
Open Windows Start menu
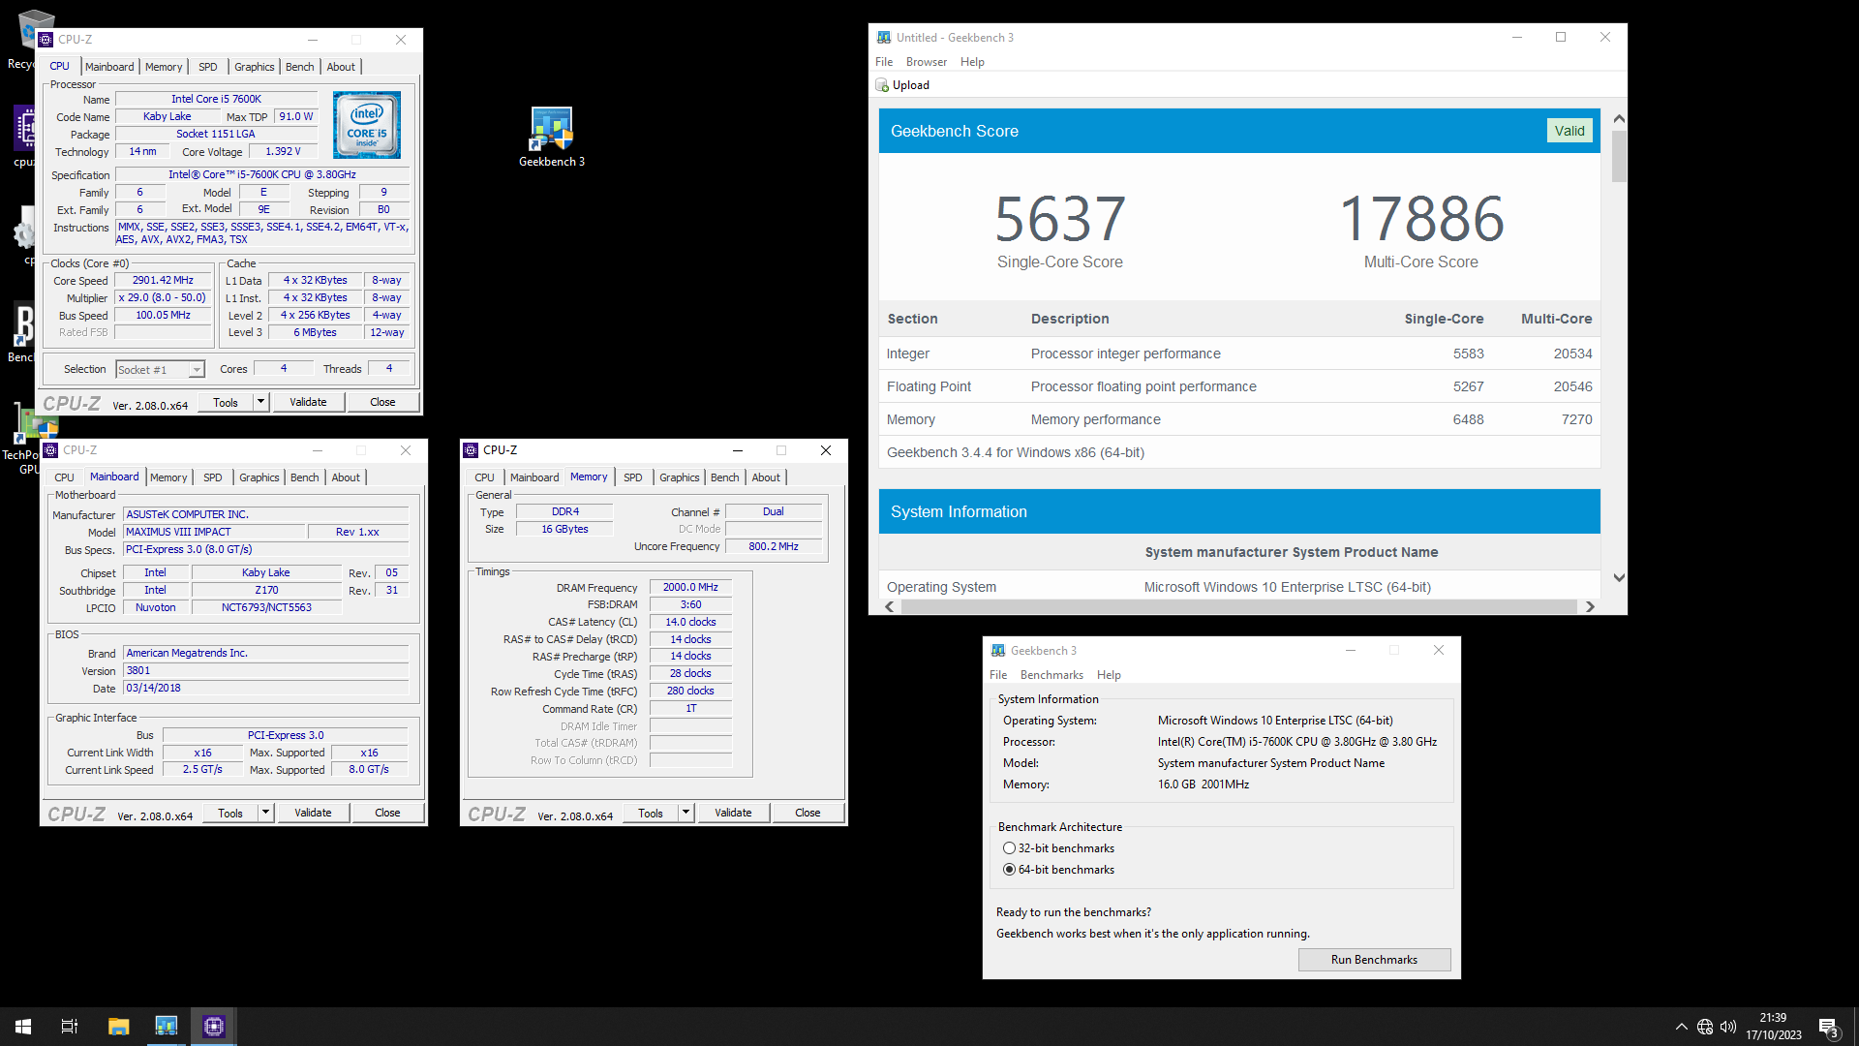(23, 1027)
